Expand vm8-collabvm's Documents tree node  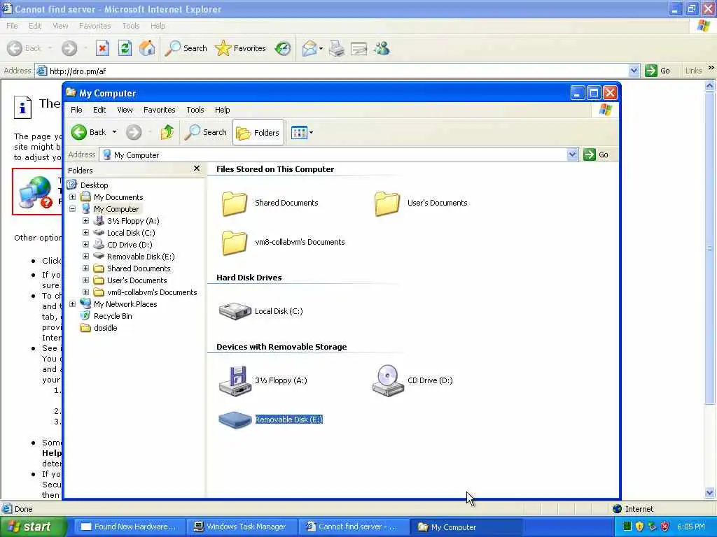[85, 292]
